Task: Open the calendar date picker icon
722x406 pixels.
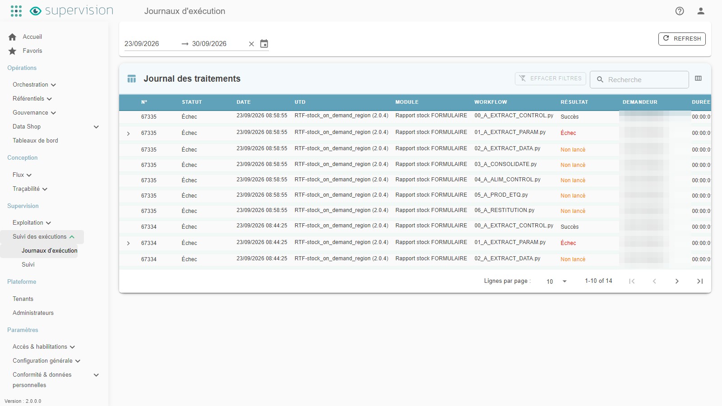Action: click(x=264, y=44)
